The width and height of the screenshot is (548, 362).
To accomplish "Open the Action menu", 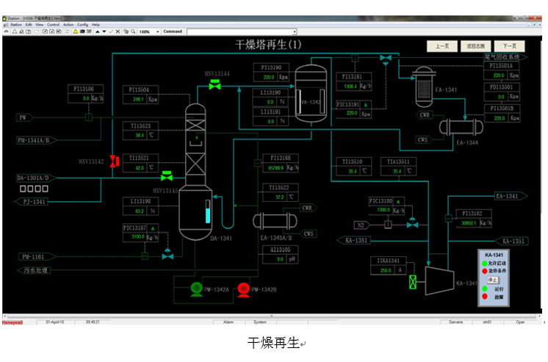I will (x=68, y=25).
